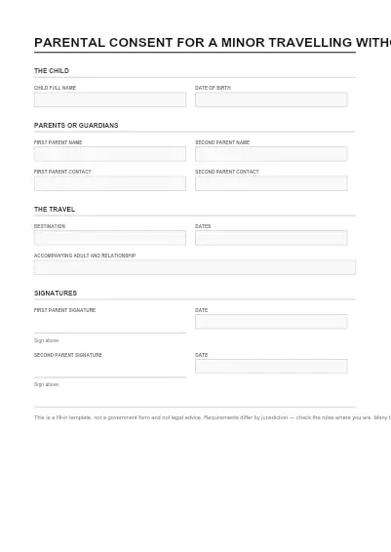
Task: Click the Second Parent Contact input
Action: (271, 183)
